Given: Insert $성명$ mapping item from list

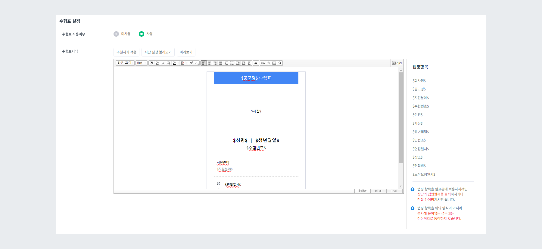Looking at the screenshot, I should 418,115.
